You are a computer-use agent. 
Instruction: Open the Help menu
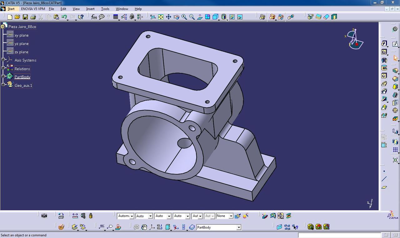tap(138, 9)
